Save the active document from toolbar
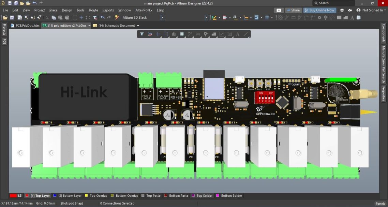 click(12, 18)
